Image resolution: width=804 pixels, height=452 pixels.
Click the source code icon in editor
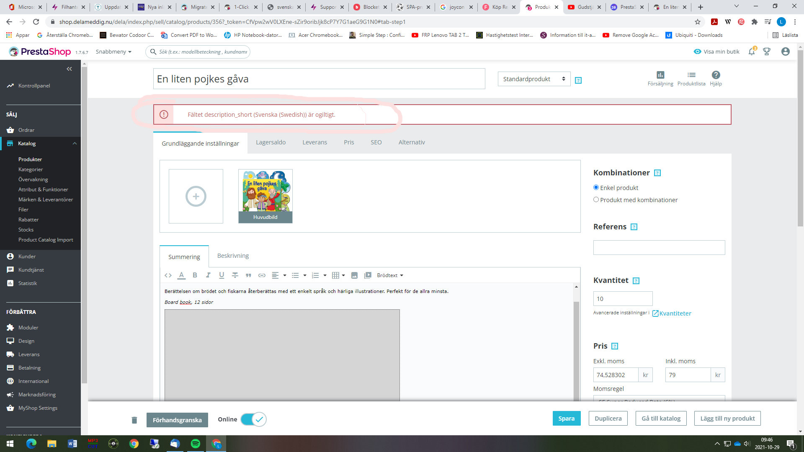(x=168, y=275)
